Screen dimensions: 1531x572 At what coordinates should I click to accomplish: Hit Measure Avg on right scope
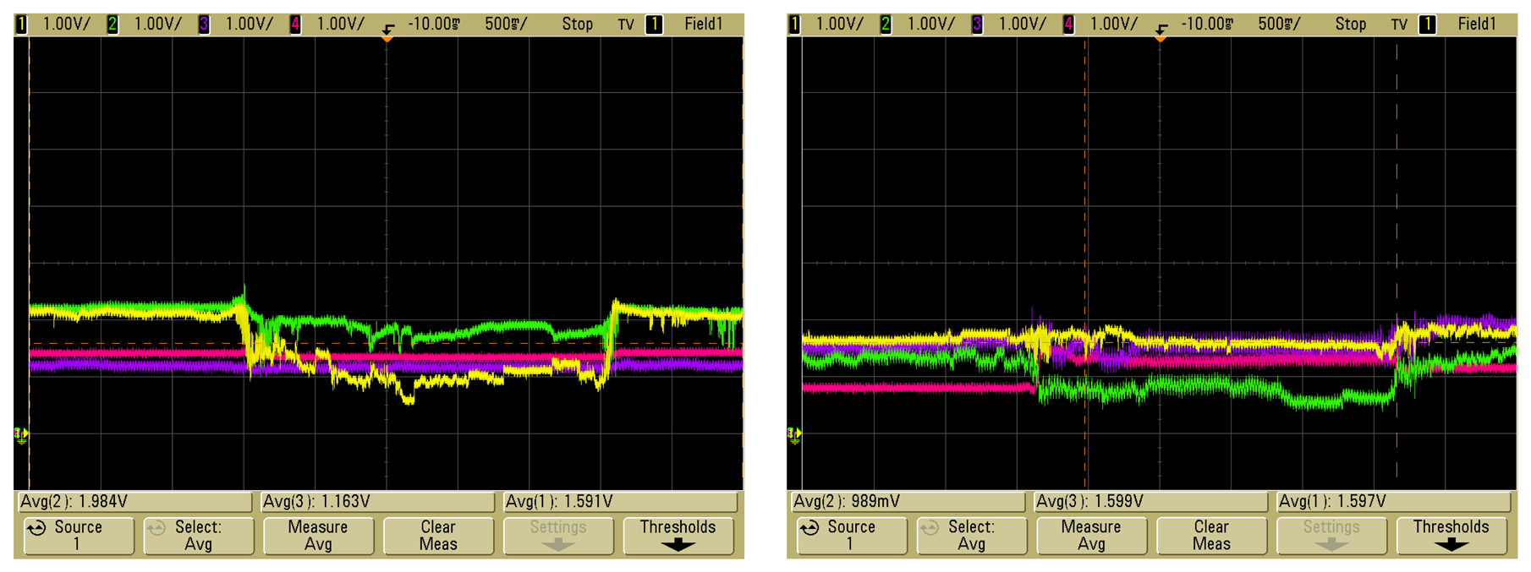1091,536
